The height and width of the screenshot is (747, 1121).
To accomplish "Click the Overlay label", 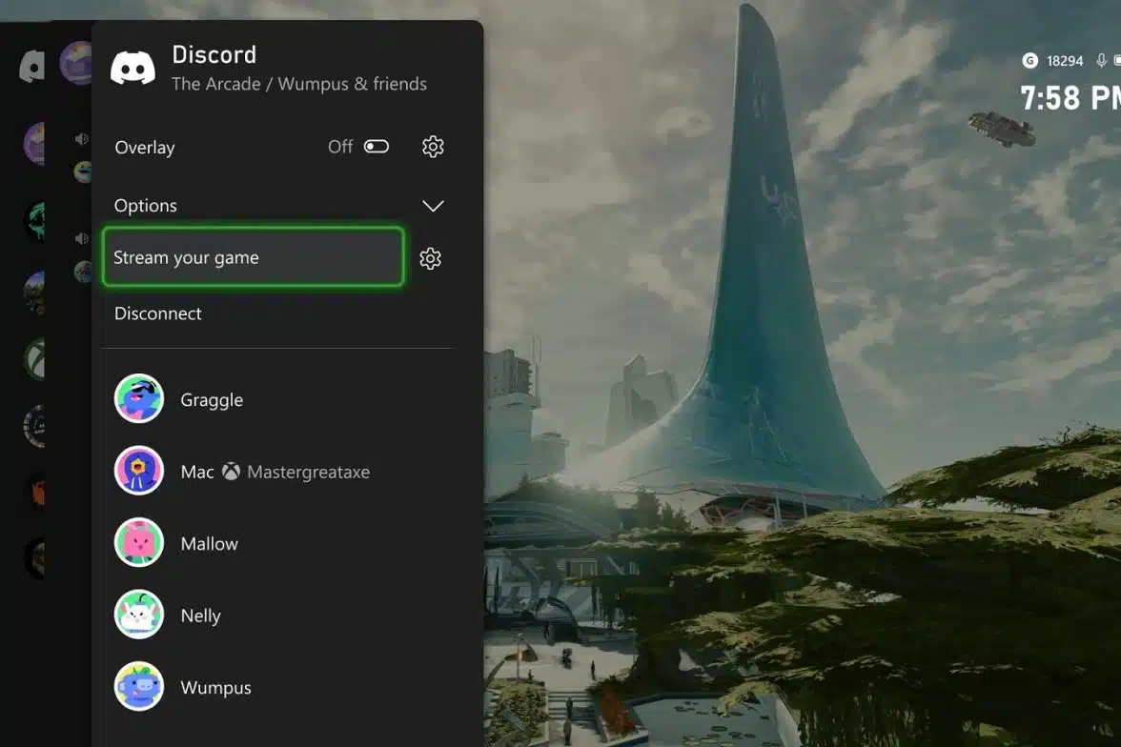I will [x=145, y=148].
